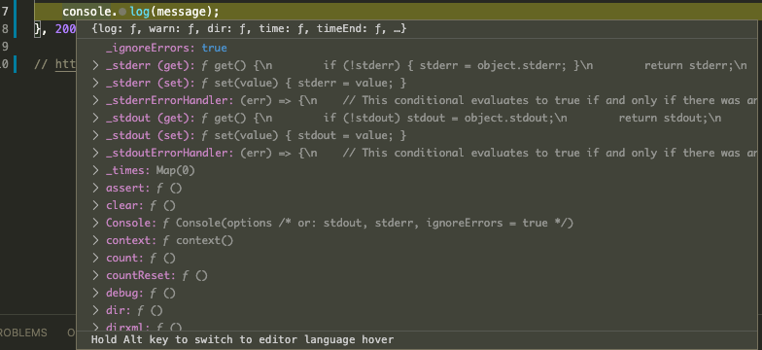Click the inline breakpoint dot before log
The width and height of the screenshot is (762, 350).
click(122, 12)
